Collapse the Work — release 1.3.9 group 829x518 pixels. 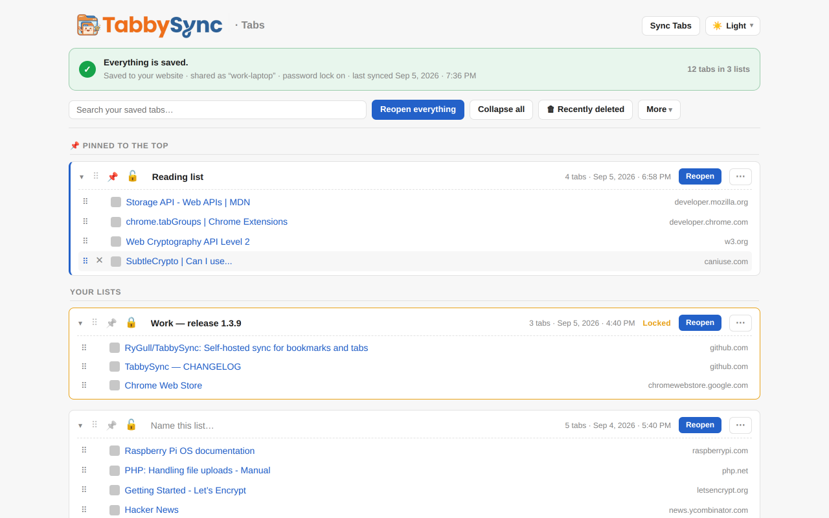[80, 323]
